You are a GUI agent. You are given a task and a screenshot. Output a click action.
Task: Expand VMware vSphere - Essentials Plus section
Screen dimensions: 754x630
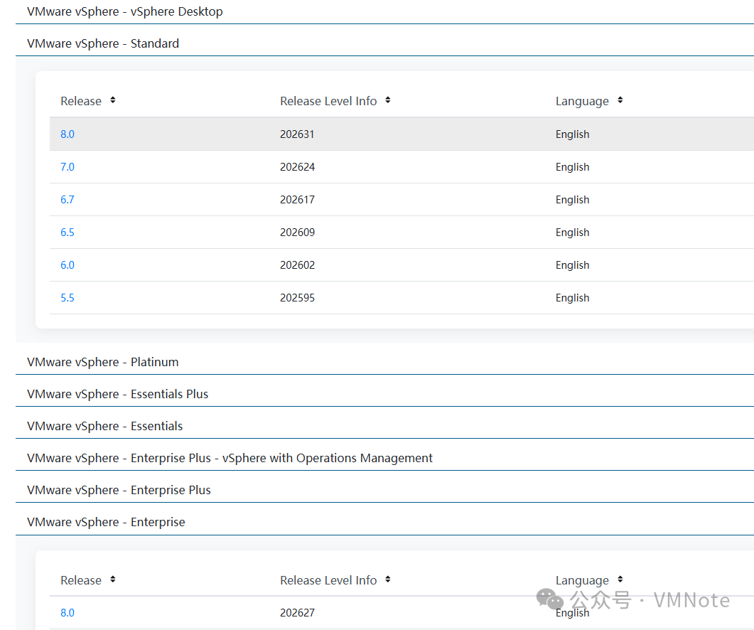pyautogui.click(x=117, y=394)
